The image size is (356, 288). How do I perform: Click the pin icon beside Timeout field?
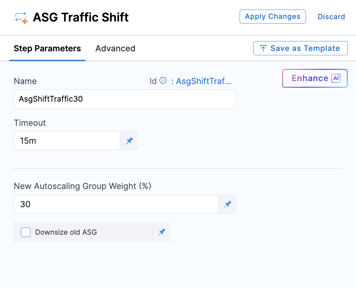pyautogui.click(x=129, y=141)
